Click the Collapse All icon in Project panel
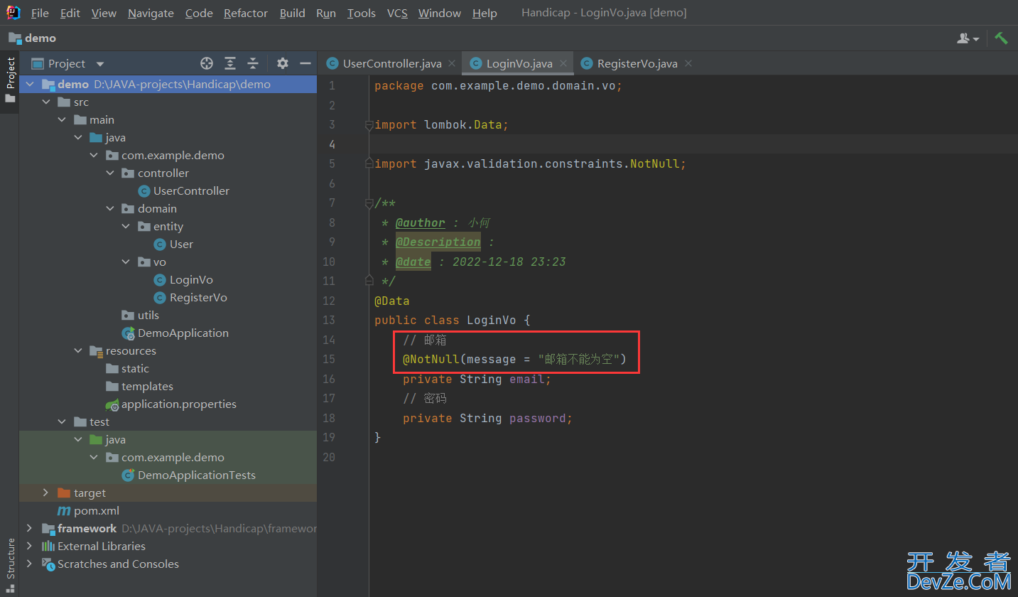This screenshot has height=597, width=1018. coord(252,63)
